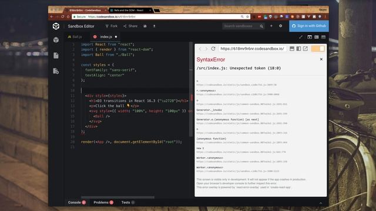376x211 pixels.
Task: Switch to the 'Refs and the DOM - React' tab
Action: [x=130, y=11]
